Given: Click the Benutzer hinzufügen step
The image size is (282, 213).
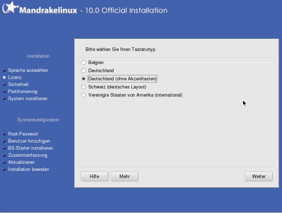Looking at the screenshot, I should point(29,141).
